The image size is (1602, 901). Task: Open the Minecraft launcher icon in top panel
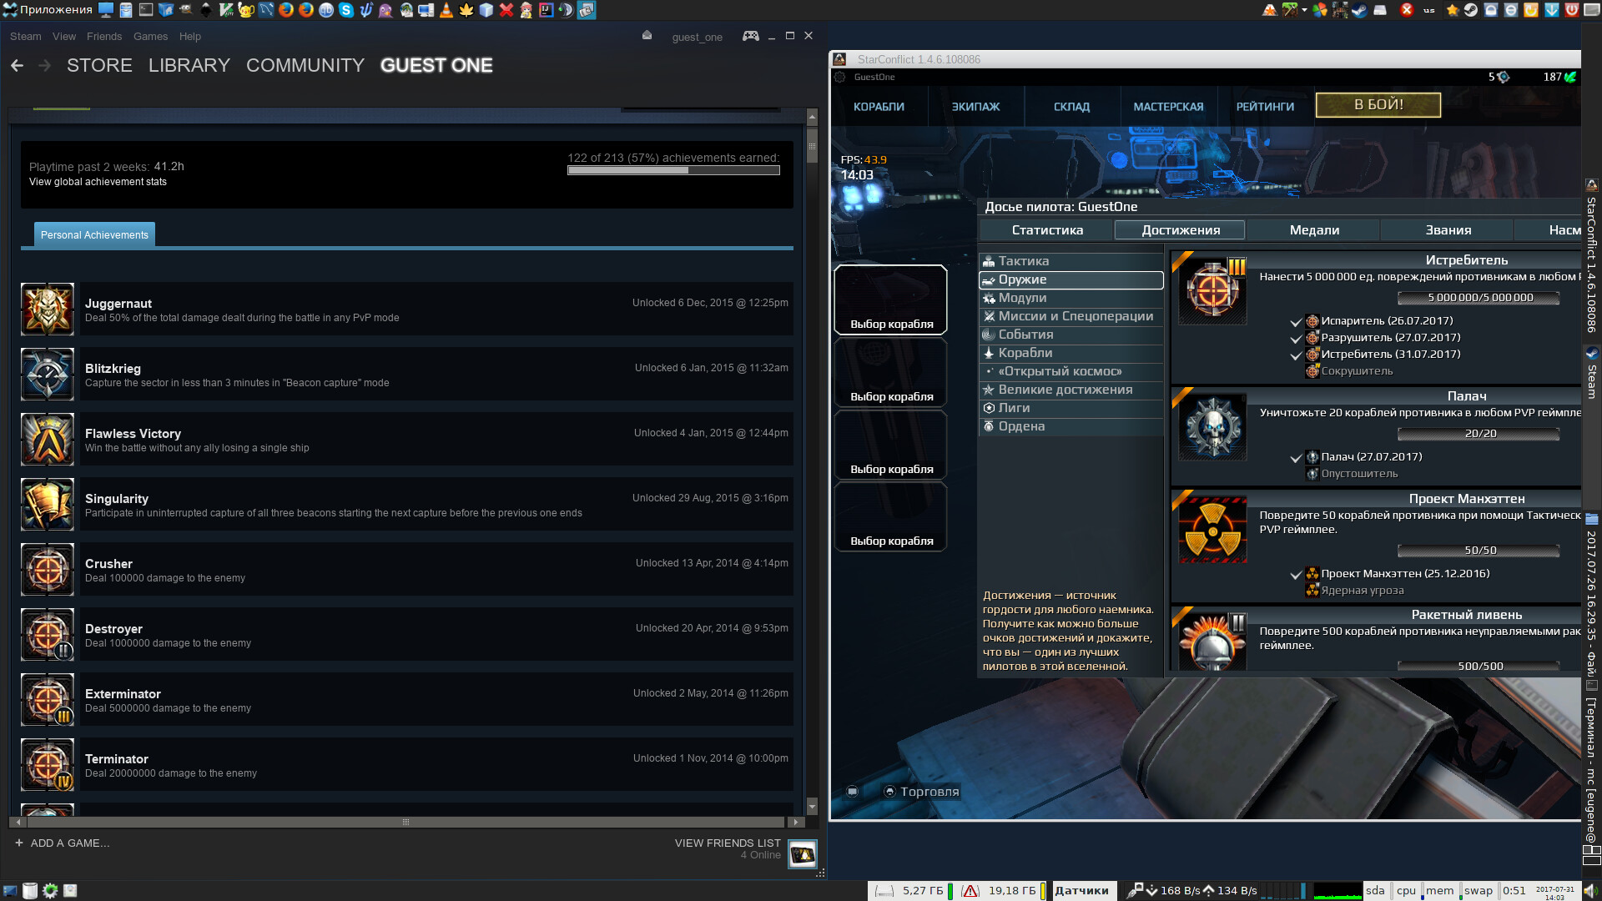click(1290, 10)
